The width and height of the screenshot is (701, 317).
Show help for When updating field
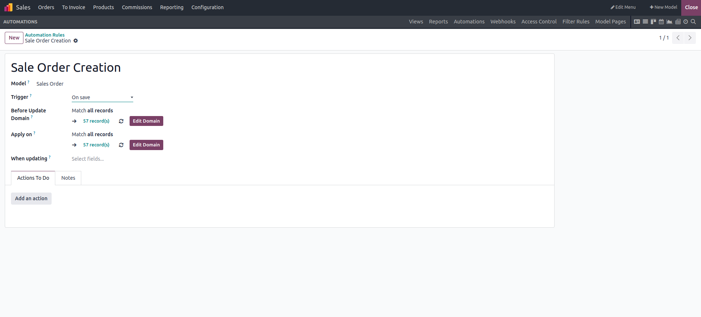(50, 157)
